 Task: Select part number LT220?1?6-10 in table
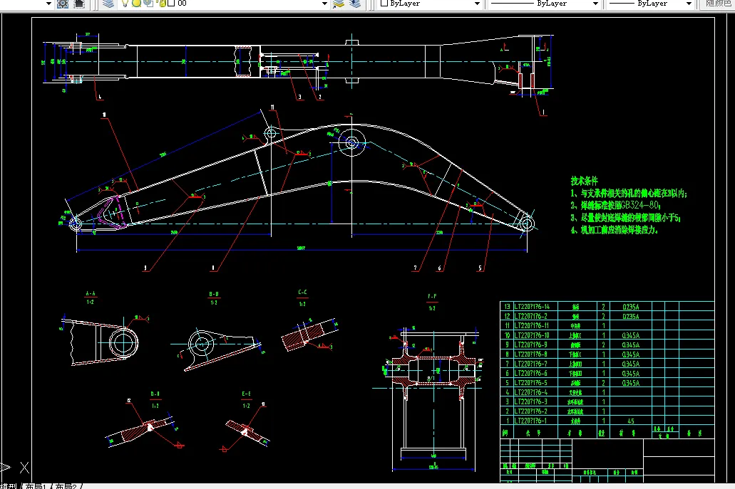(532, 335)
